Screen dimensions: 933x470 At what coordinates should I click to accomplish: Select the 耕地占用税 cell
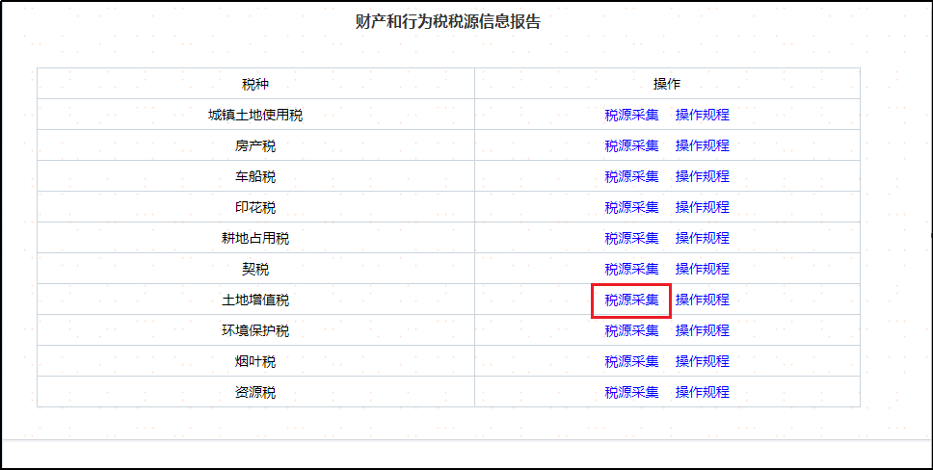[255, 239]
